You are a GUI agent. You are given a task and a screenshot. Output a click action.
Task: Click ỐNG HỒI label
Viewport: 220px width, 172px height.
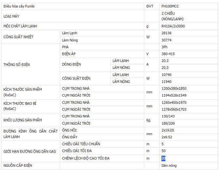pos(69,130)
